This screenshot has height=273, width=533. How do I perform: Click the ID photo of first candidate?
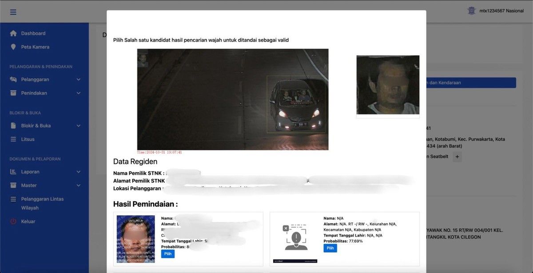point(136,240)
